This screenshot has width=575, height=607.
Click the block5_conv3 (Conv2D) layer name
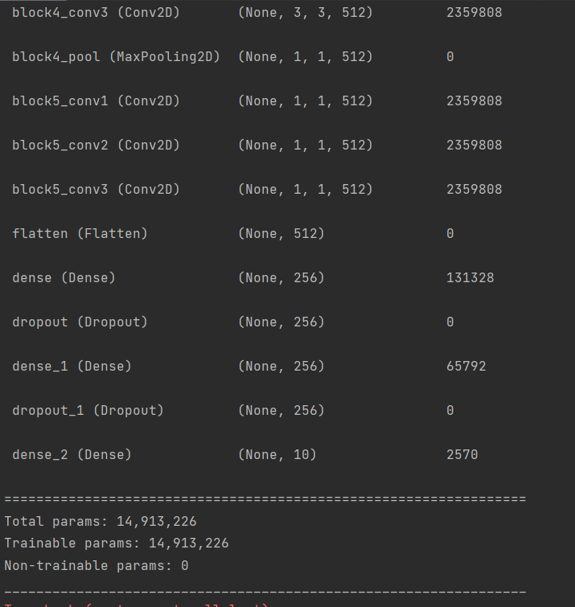(96, 190)
